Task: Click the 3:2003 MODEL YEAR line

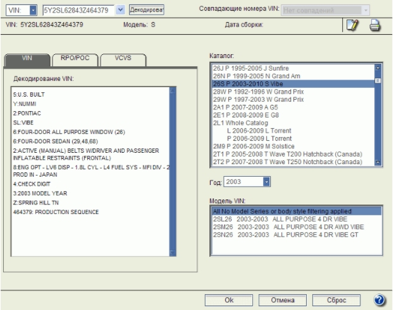Action: point(40,193)
